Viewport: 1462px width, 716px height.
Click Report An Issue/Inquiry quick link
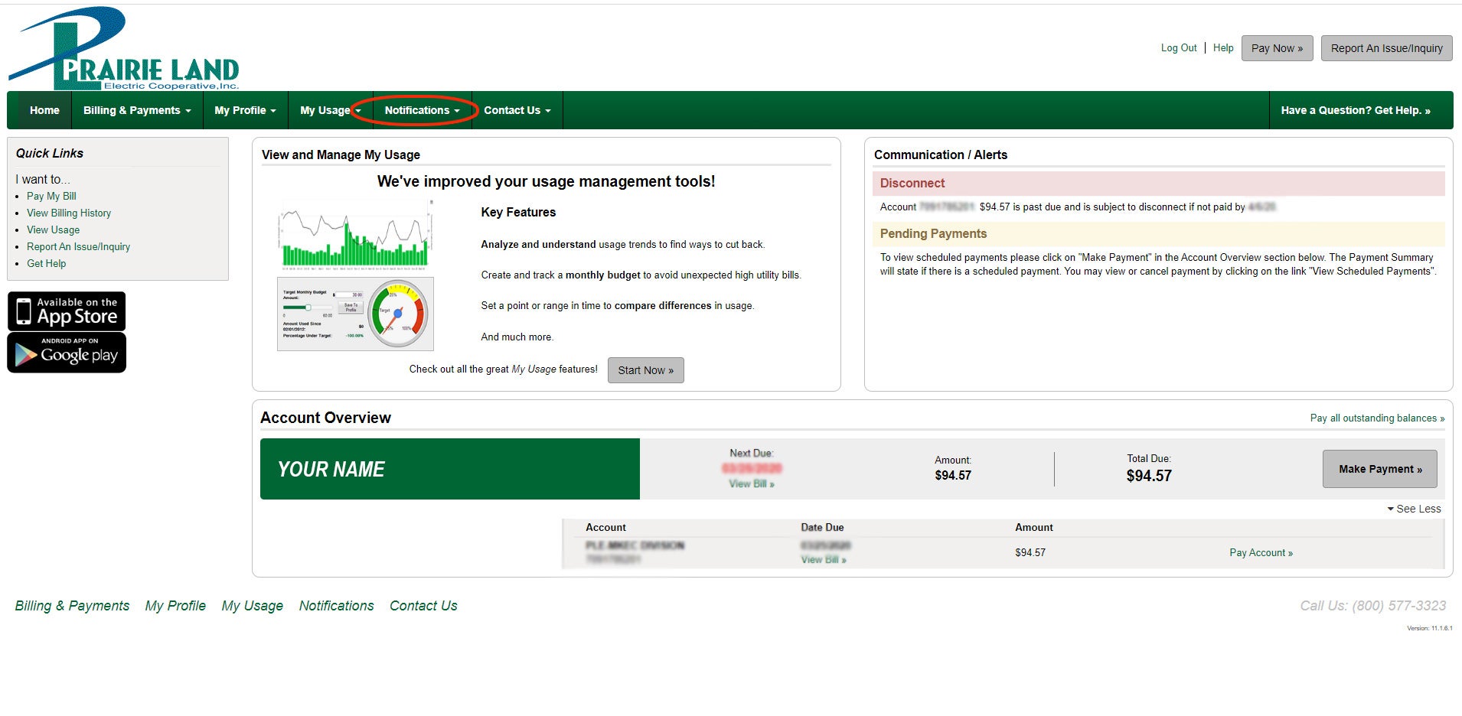point(78,246)
